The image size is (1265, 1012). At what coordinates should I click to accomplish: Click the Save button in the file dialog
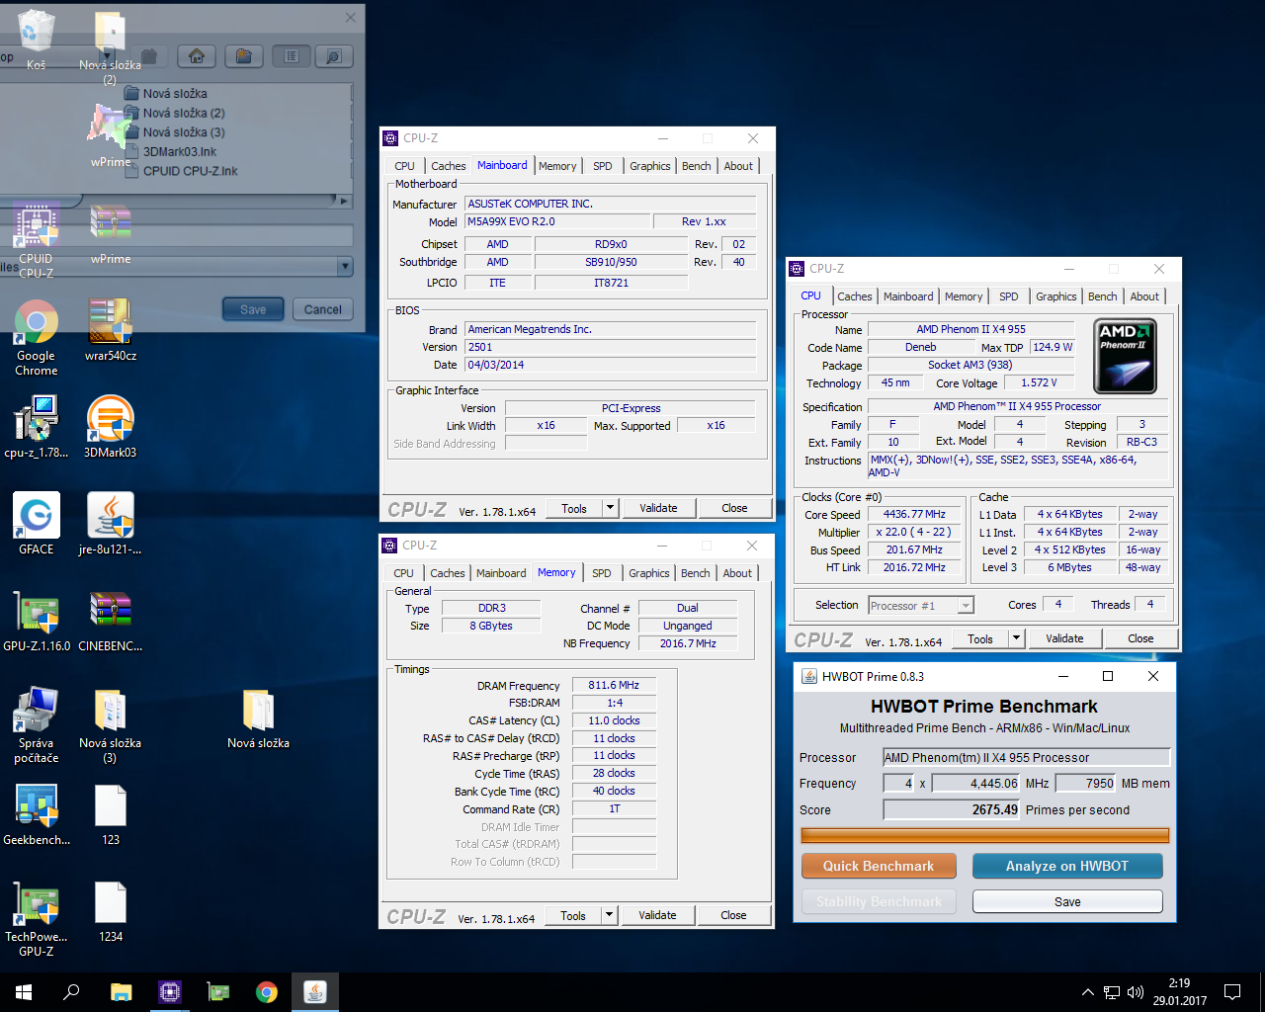(x=253, y=309)
